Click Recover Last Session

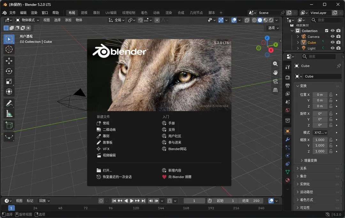pos(114,177)
